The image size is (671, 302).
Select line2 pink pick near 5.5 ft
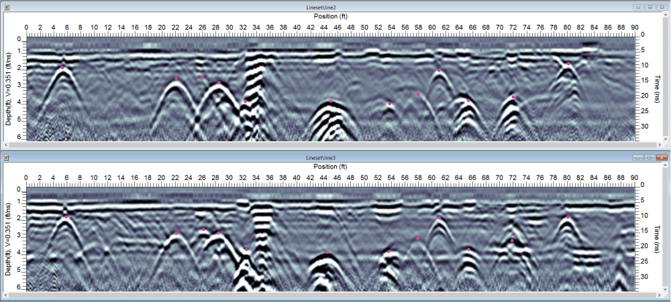62,68
